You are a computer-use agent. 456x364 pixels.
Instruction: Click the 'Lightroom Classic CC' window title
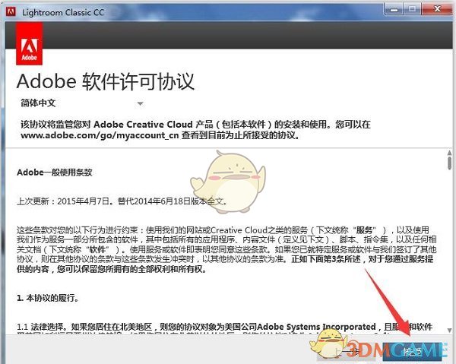click(63, 12)
